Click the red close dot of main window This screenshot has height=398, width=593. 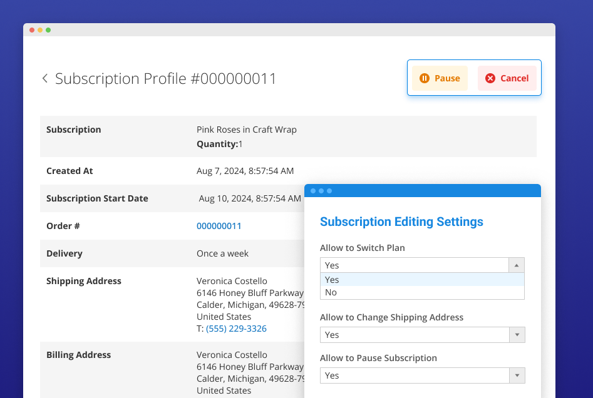point(32,30)
